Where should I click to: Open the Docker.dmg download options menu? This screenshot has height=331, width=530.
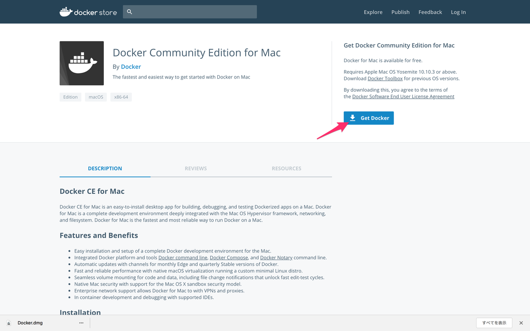pyautogui.click(x=81, y=323)
